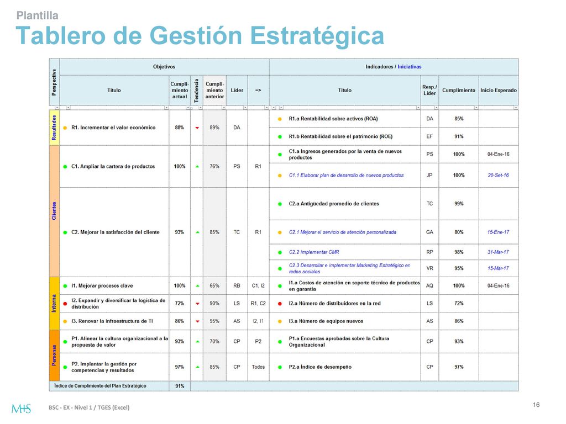The image size is (566, 424).
Task: Select the 'P1.a Encuestas aprobadas' indicator text
Action: pos(339,342)
